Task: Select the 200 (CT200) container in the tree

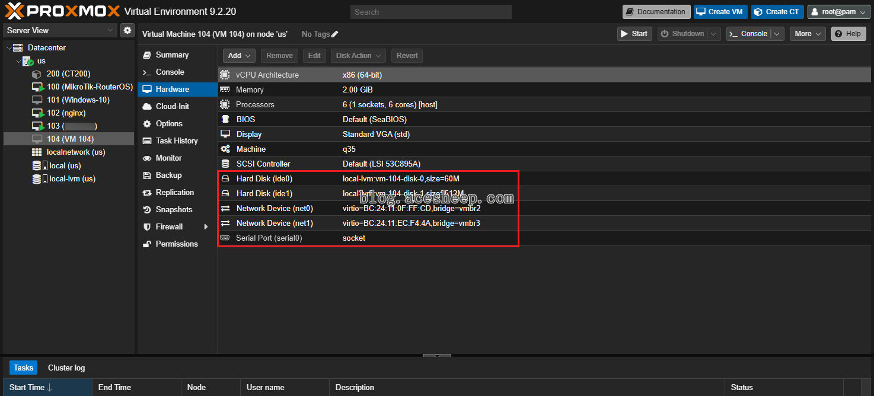Action: 68,74
